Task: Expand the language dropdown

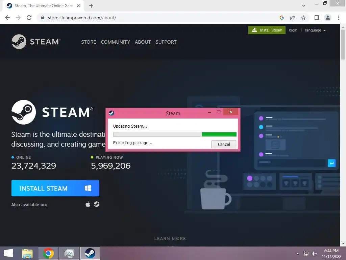Action: click(x=315, y=30)
